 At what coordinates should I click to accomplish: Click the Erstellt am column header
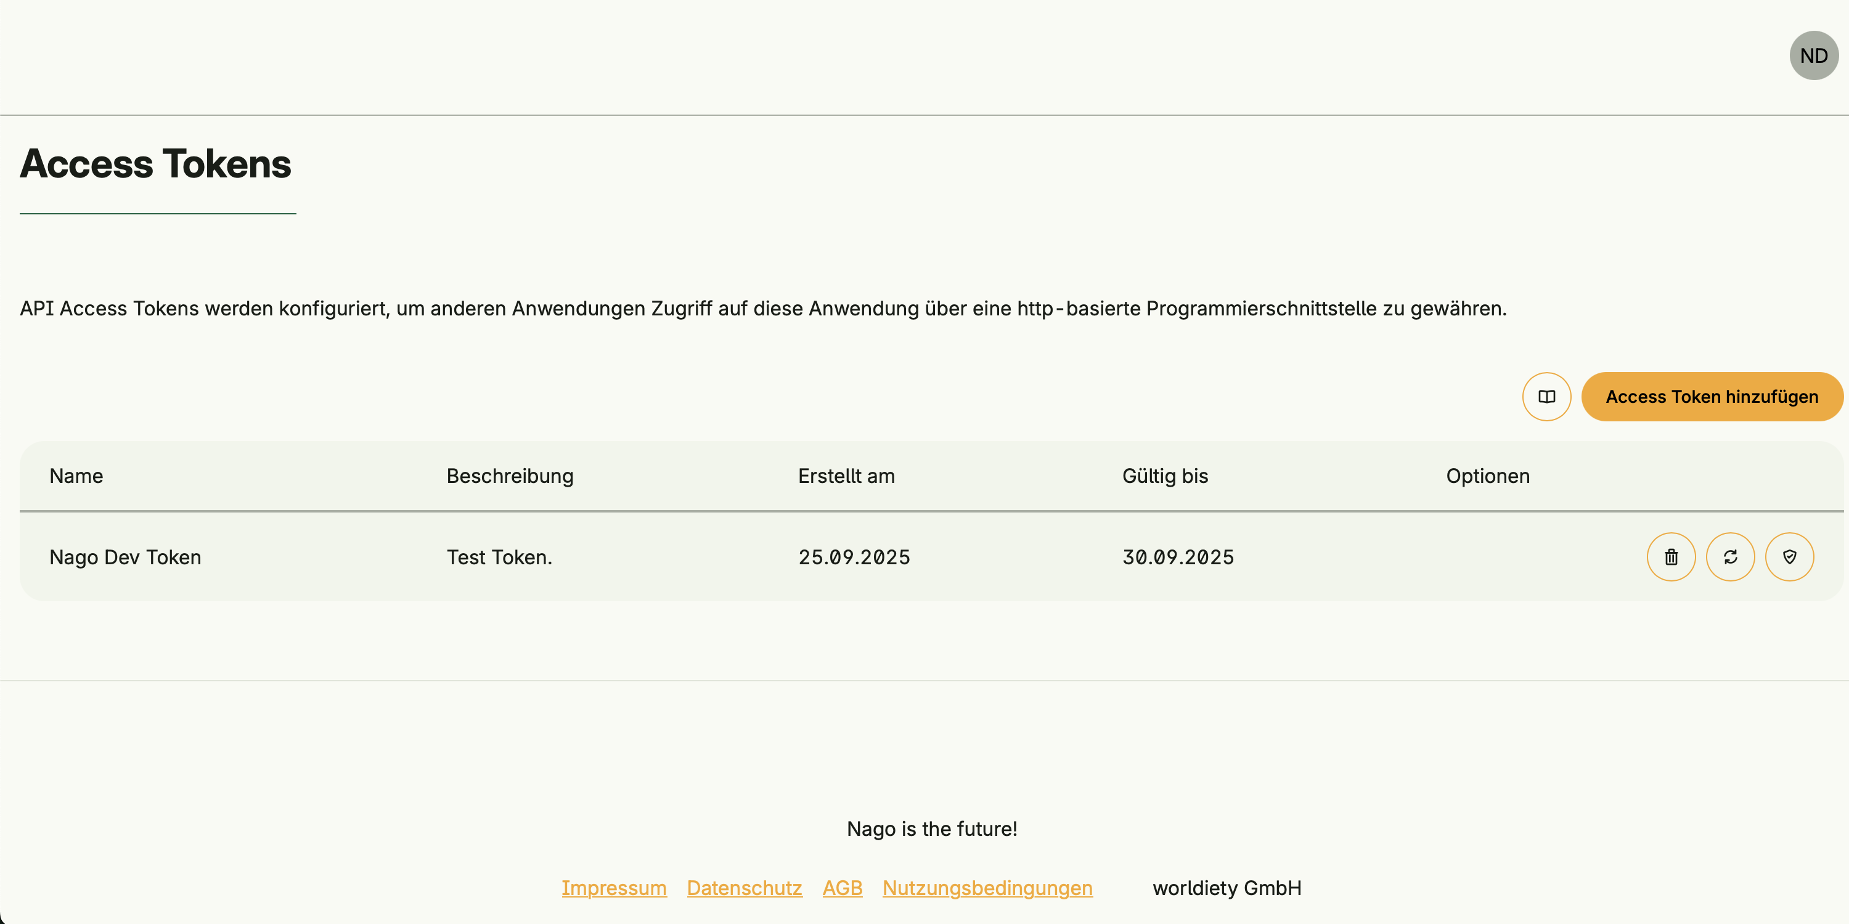point(846,476)
